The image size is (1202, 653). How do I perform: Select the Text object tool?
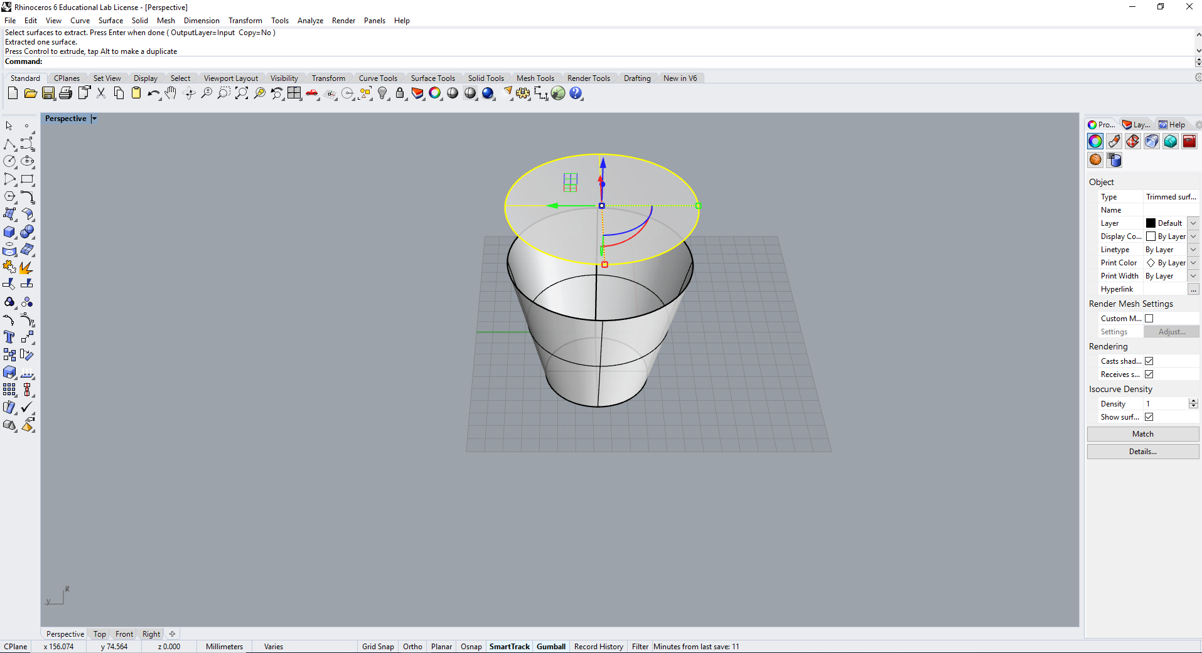click(x=9, y=337)
